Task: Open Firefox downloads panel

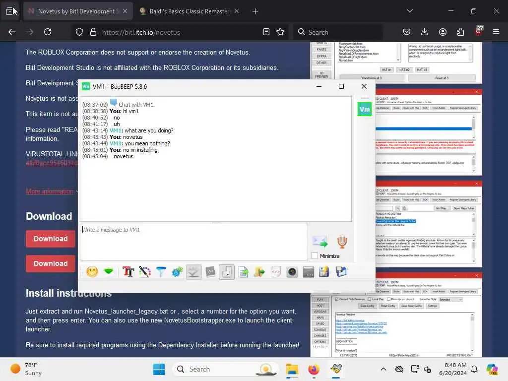Action: pos(425,32)
